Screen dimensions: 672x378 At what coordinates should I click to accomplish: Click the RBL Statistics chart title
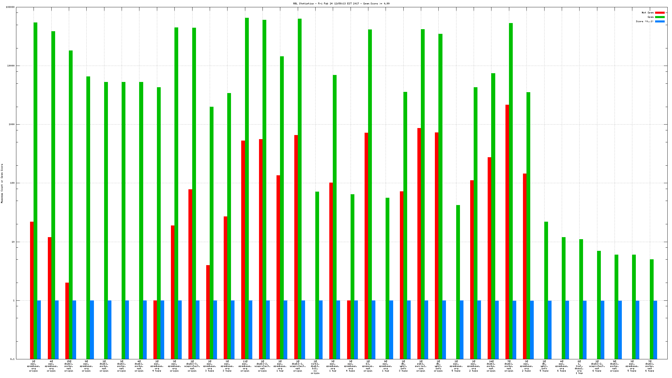(341, 4)
